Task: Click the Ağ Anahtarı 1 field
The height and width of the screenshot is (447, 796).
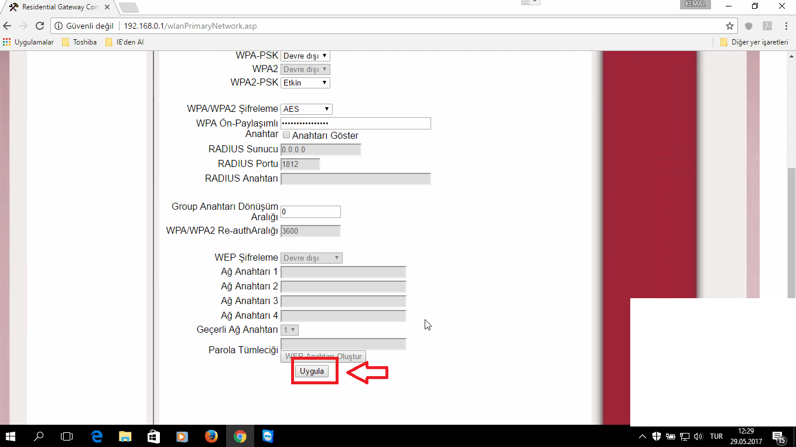Action: 343,272
